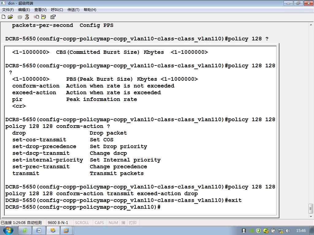Click the SCROLL status indicator
The width and height of the screenshot is (314, 235).
(82, 222)
